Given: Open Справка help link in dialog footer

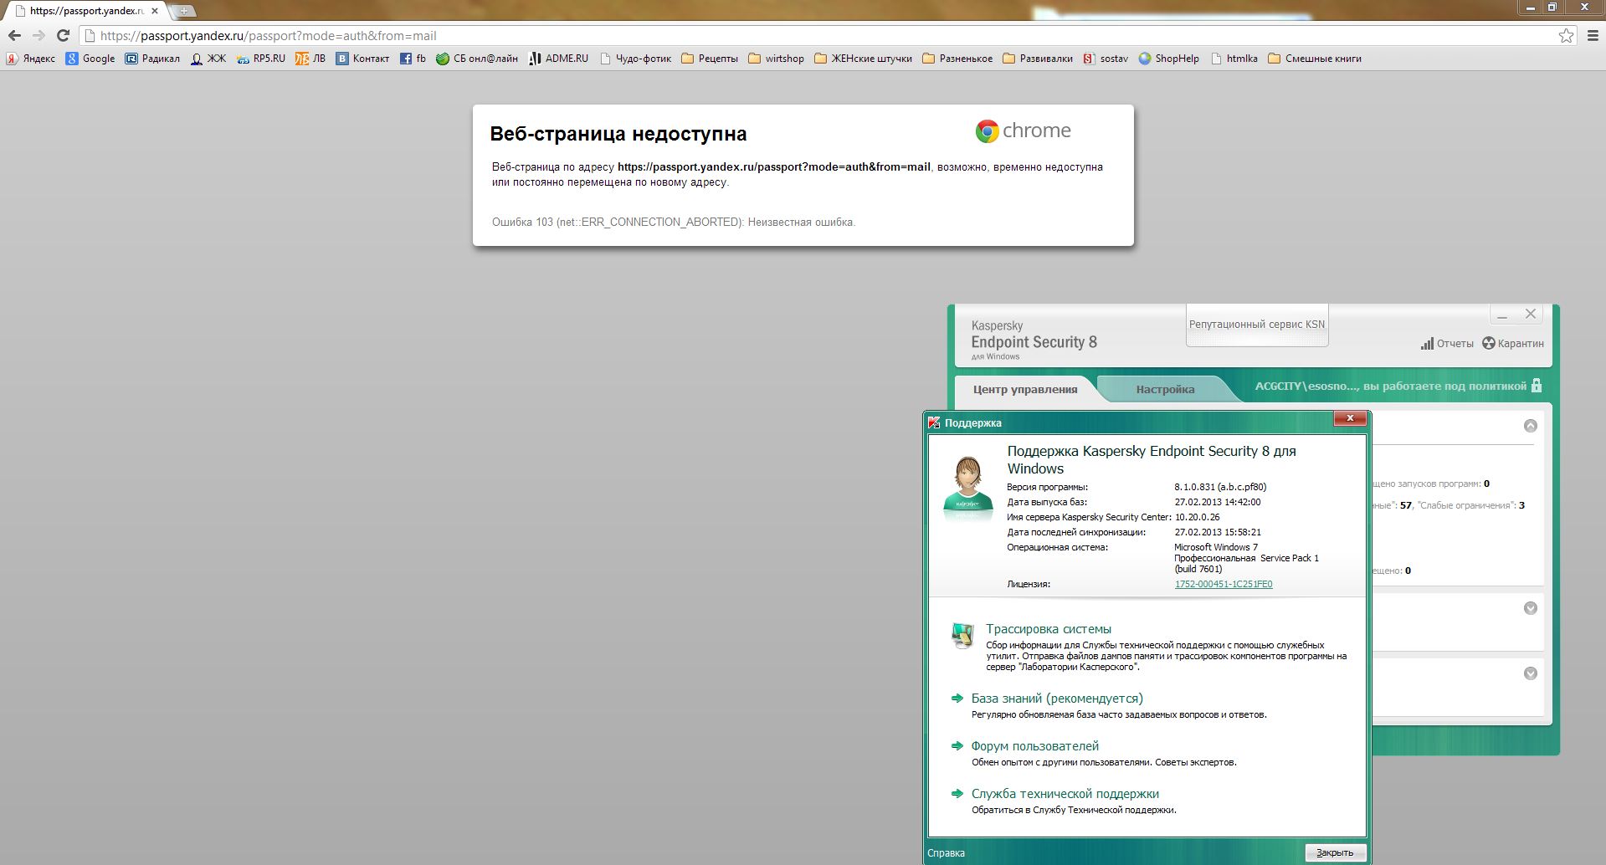Looking at the screenshot, I should pos(946,853).
